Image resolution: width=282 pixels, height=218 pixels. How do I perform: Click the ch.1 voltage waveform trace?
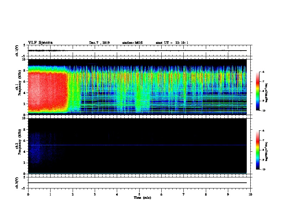pyautogui.click(x=137, y=51)
